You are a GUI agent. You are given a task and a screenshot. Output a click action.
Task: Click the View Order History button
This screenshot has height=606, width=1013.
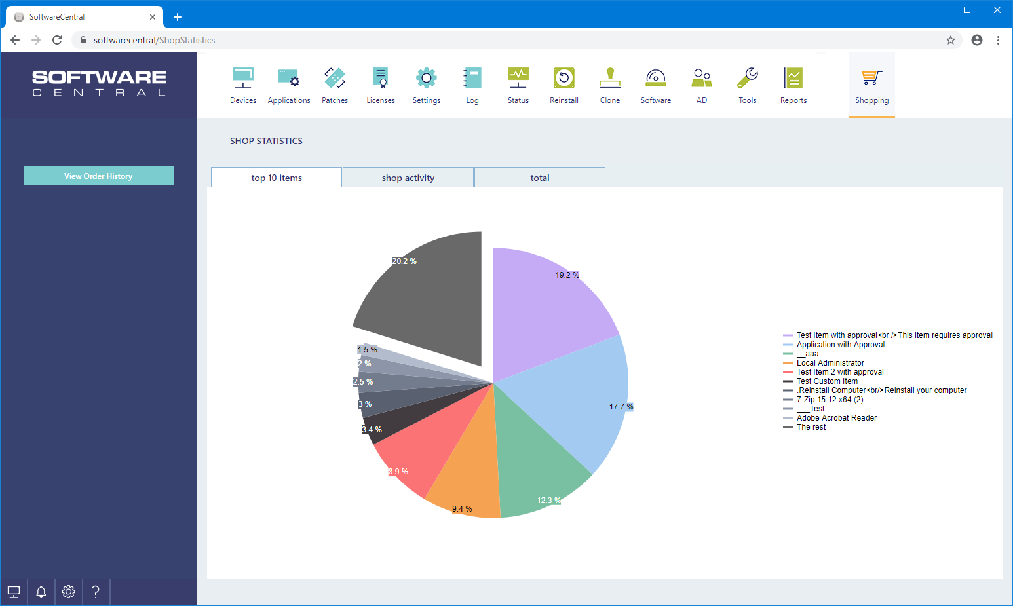click(99, 176)
